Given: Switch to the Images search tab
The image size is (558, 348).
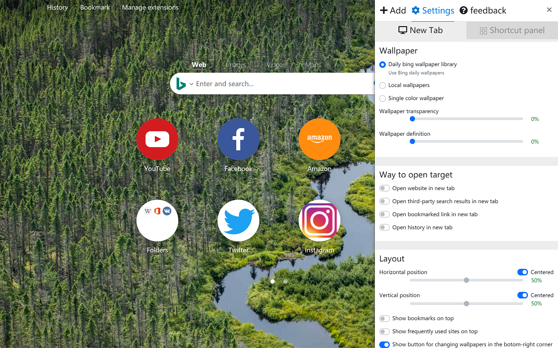Looking at the screenshot, I should click(236, 64).
